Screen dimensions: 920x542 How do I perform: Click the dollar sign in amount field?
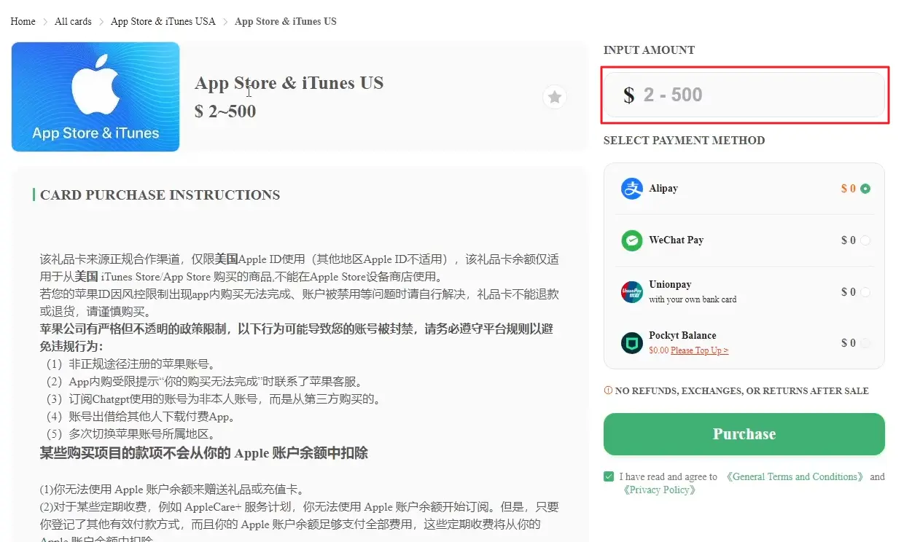click(629, 95)
